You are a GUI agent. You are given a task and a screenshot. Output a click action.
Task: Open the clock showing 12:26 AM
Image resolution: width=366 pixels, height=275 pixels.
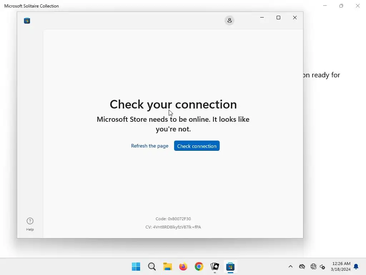(x=341, y=266)
